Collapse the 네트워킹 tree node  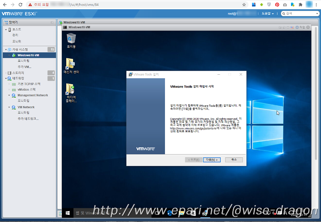click(x=6, y=78)
